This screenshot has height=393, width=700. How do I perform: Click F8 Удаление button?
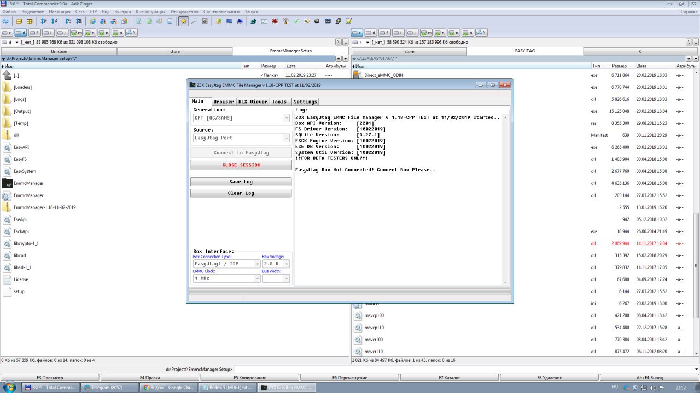tap(550, 378)
